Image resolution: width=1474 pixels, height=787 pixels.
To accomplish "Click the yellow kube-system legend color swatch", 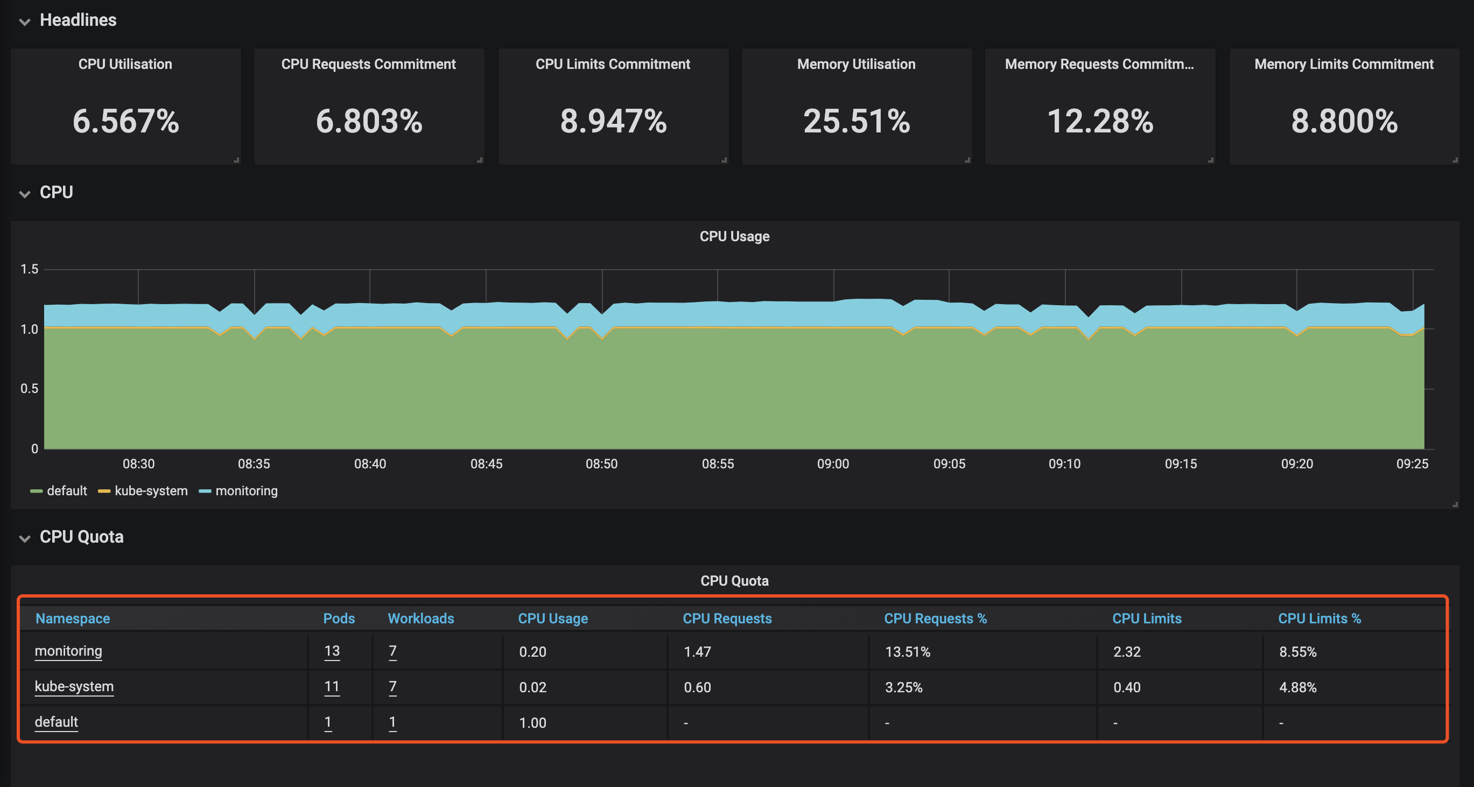I will pos(104,491).
